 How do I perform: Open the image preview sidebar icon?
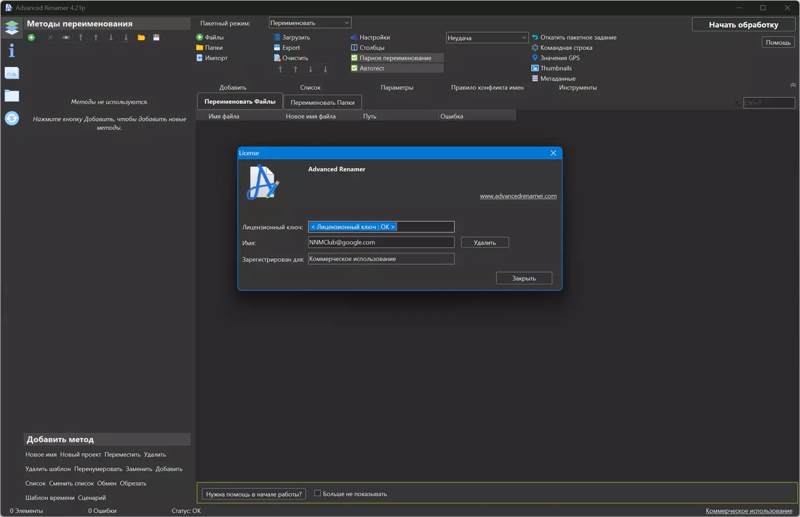(x=12, y=73)
